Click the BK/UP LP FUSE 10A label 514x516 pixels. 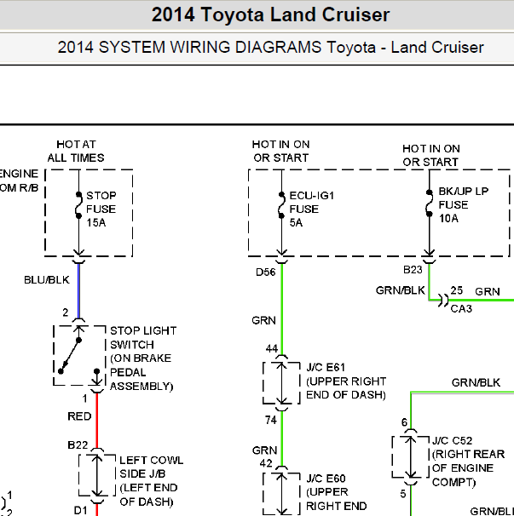463,204
